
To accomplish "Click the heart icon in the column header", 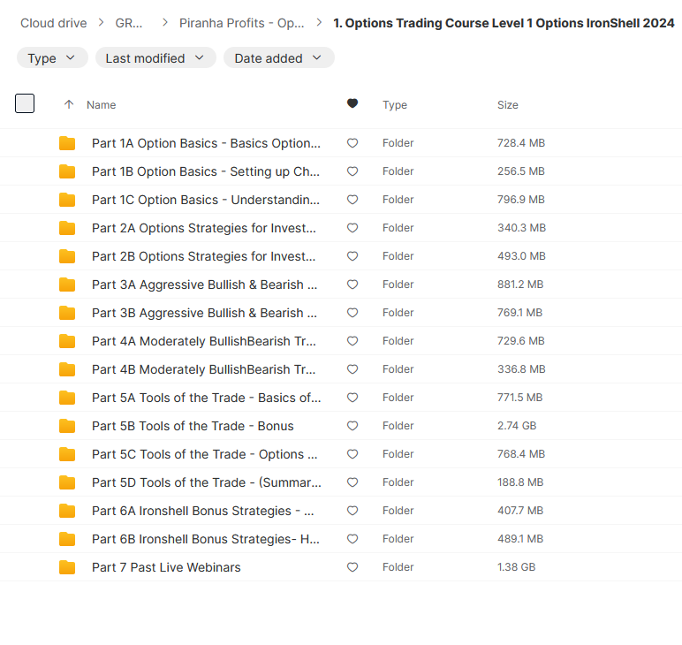I will coord(352,104).
